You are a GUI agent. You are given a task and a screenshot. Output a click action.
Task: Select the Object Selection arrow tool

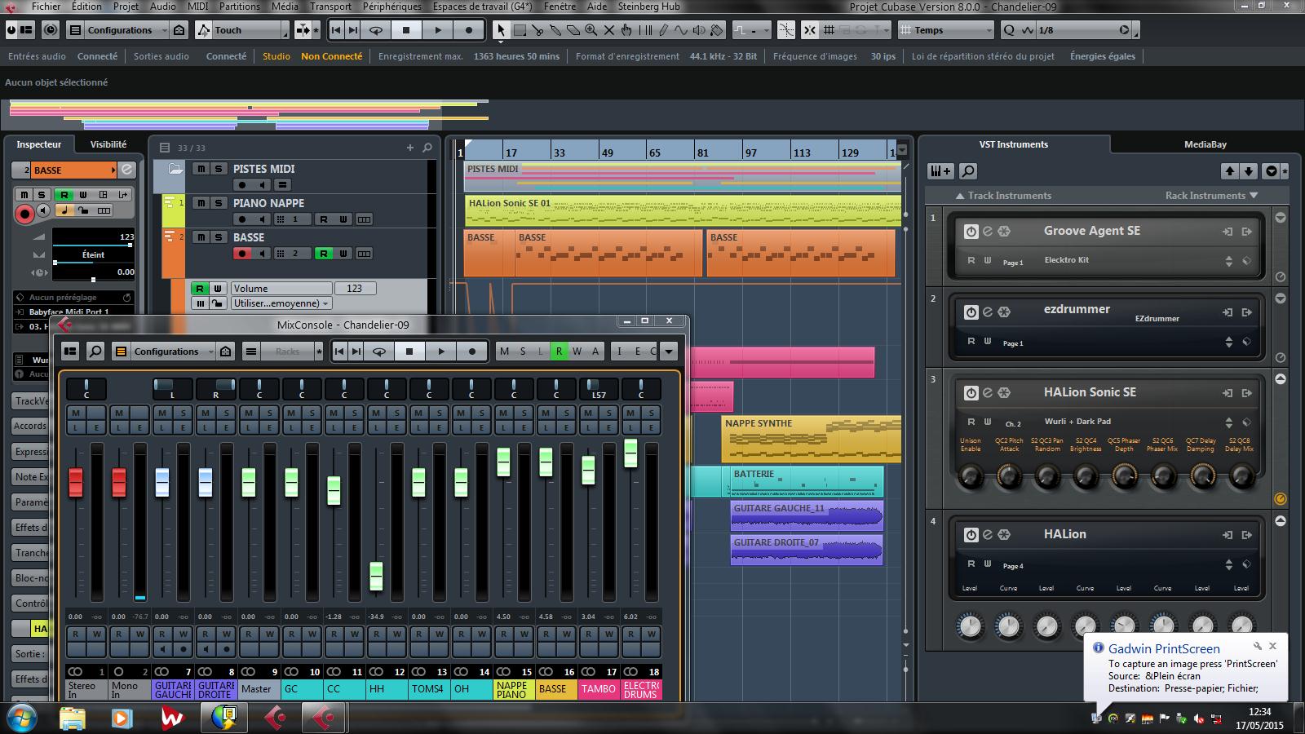point(501,30)
